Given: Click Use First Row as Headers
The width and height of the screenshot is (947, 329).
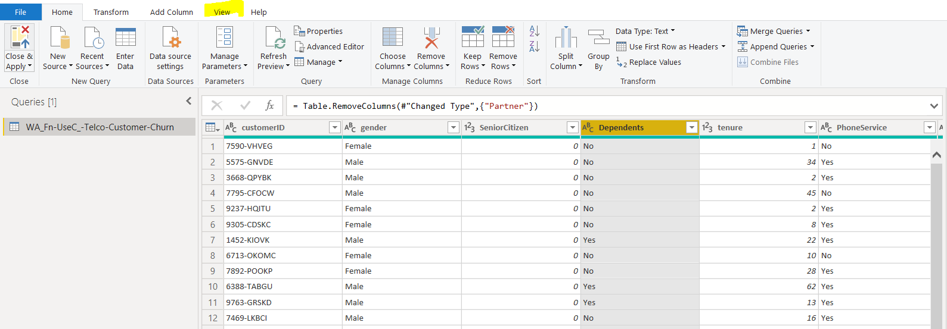Looking at the screenshot, I should pyautogui.click(x=673, y=46).
